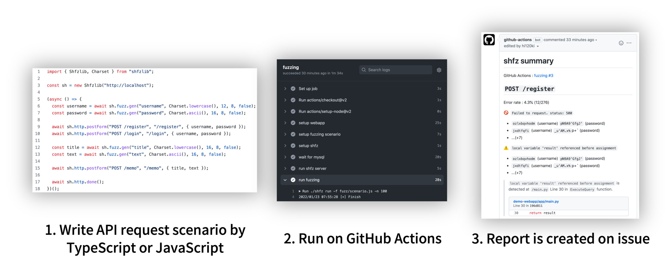Viewport: 671px width, 264px height.
Task: Click the return result code line
Action: point(542,213)
